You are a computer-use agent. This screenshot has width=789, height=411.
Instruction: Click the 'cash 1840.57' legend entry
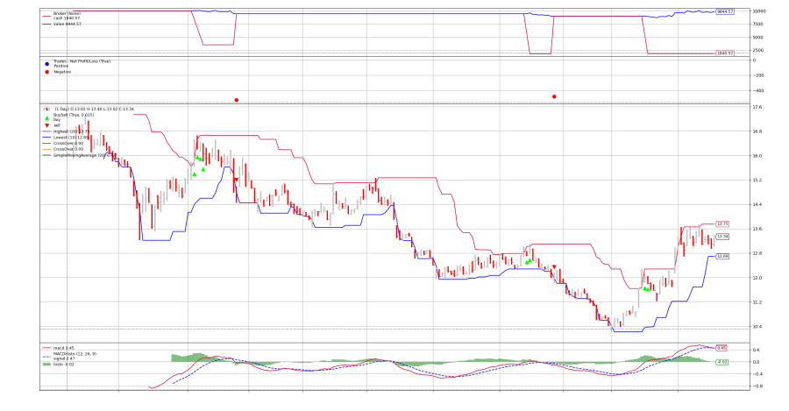(x=67, y=18)
